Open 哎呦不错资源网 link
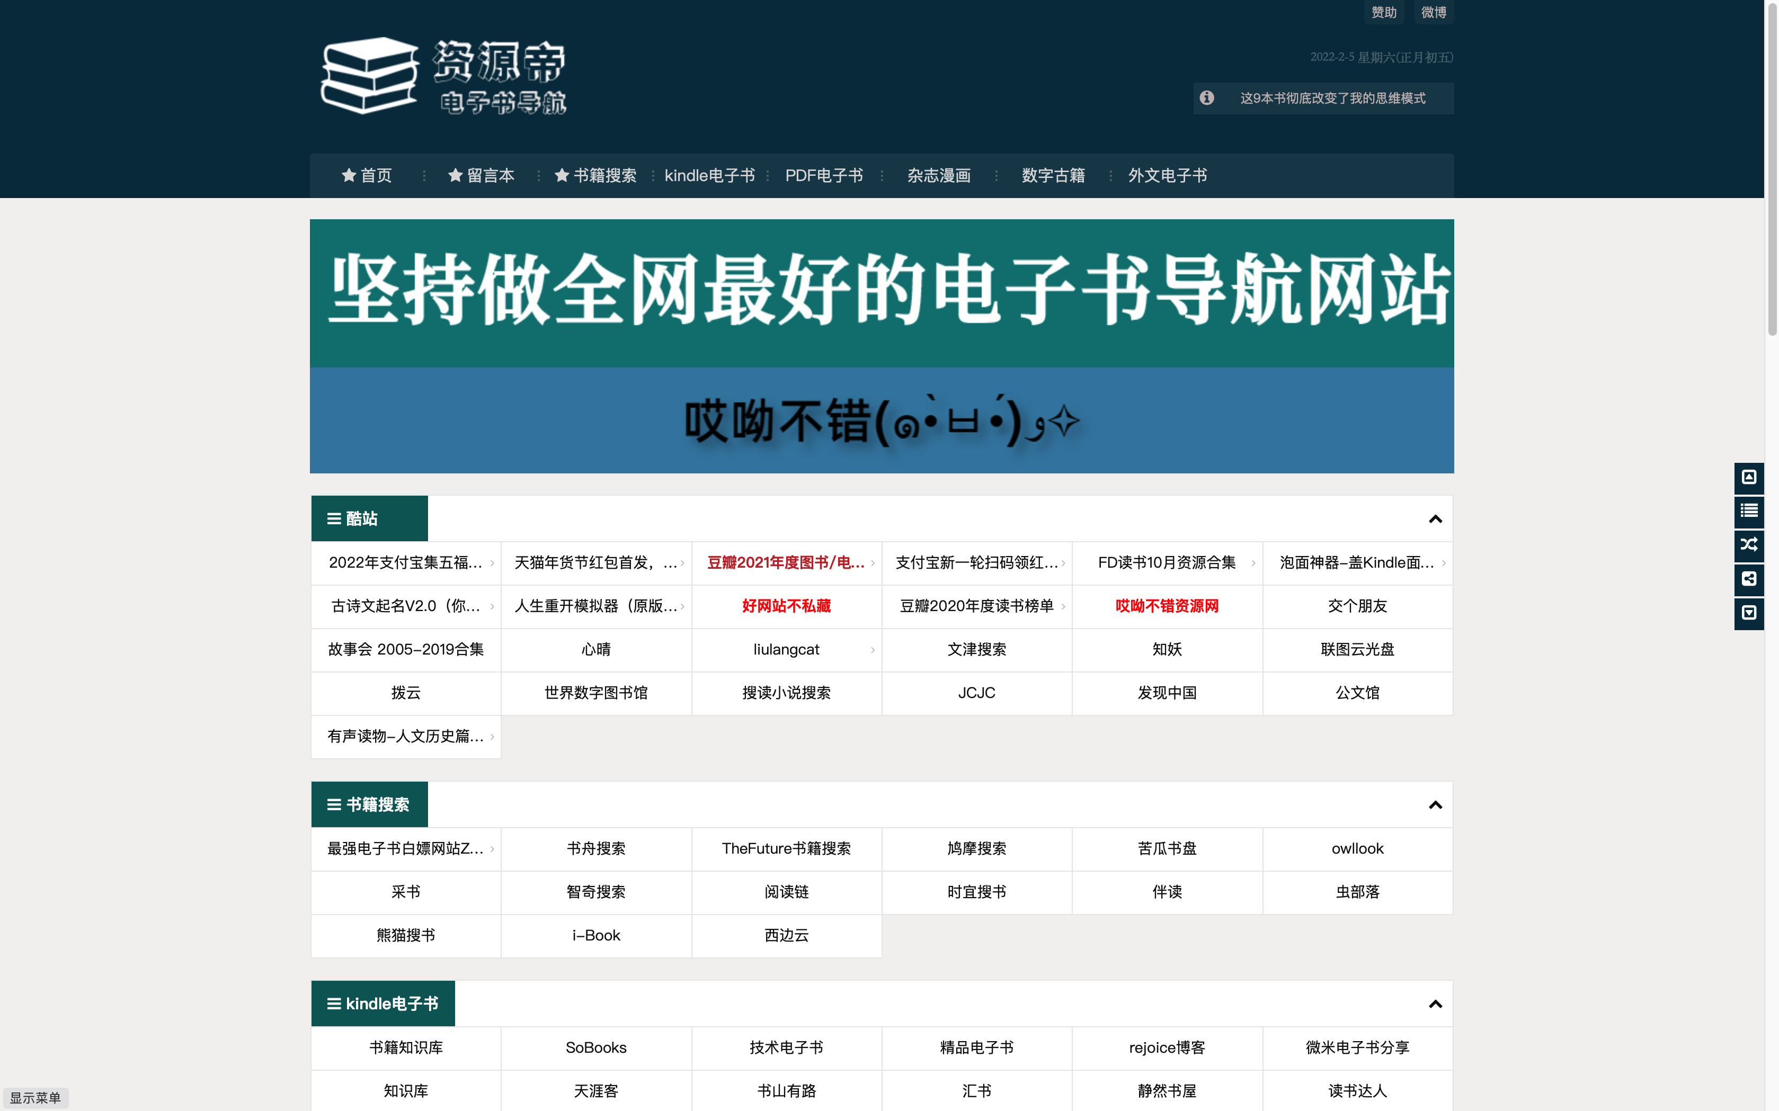 [1167, 606]
